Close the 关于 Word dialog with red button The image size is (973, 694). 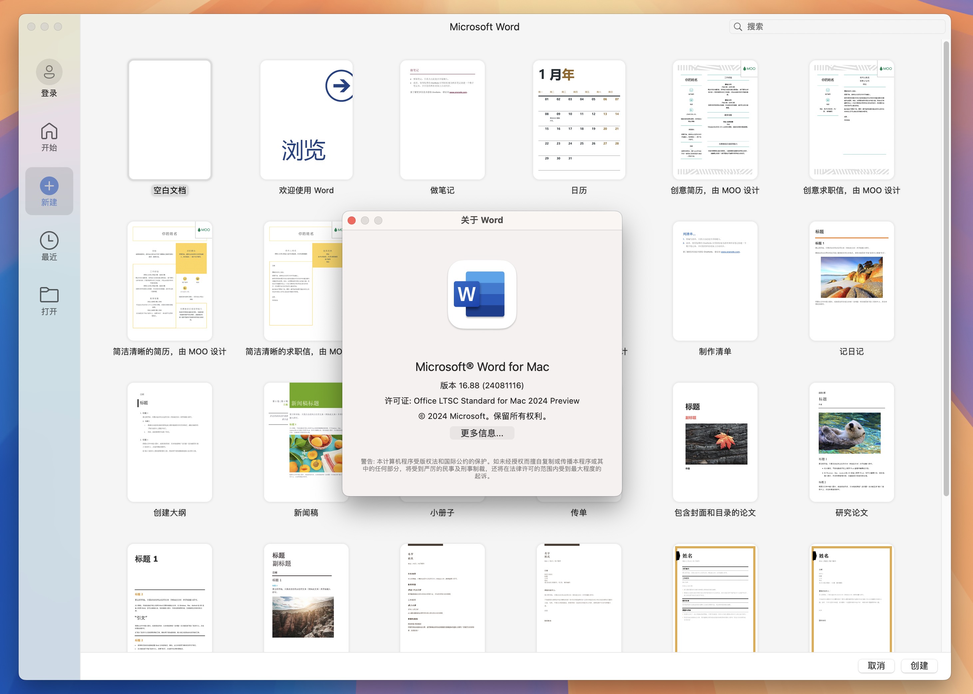click(x=352, y=220)
